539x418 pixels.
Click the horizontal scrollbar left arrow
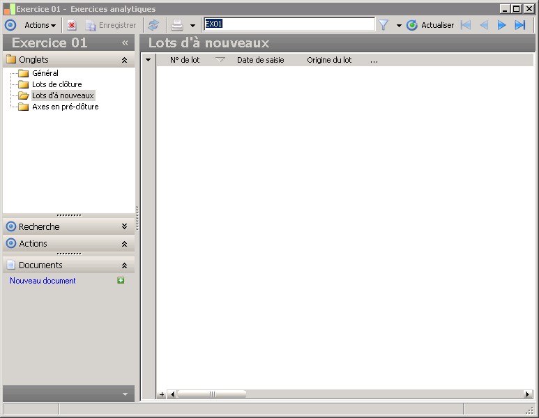point(172,394)
